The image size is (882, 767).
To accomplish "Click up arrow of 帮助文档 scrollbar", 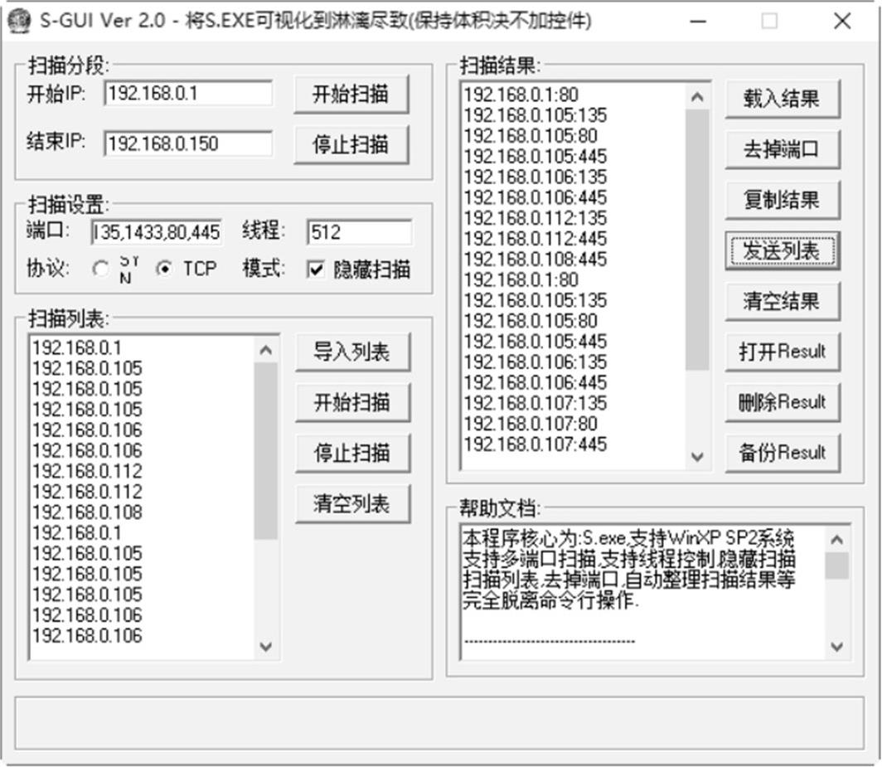I will click(837, 539).
